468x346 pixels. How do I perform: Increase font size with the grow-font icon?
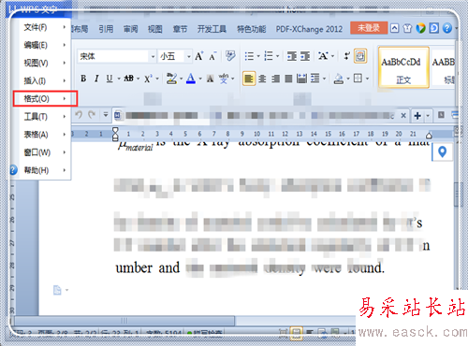point(199,56)
